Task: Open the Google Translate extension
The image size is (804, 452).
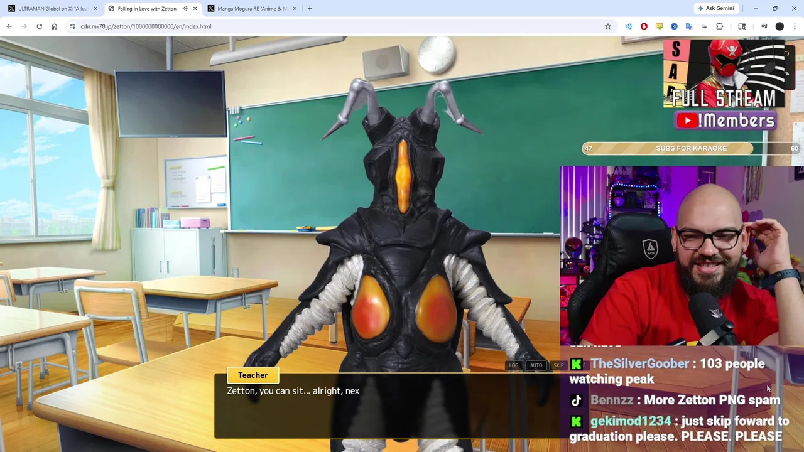Action: [x=689, y=26]
